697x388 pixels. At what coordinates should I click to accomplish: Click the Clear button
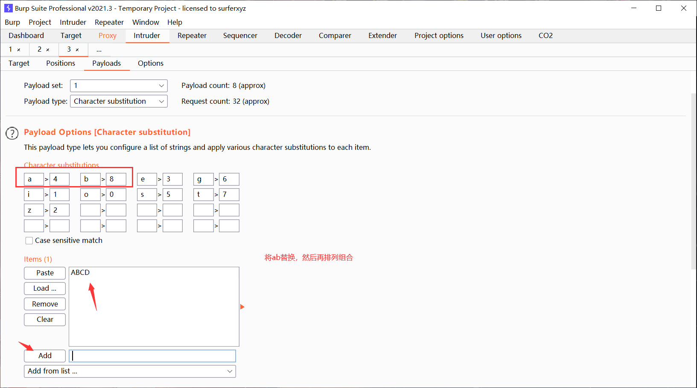[45, 320]
